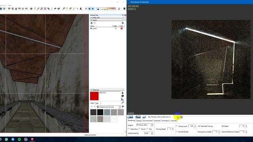Open the Help menu
This screenshot has width=253, height=142.
[x=9, y=5]
